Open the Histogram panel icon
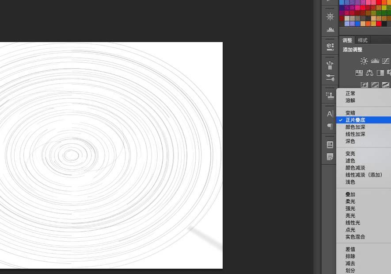Viewport: 391px width, 274px height. 330,30
